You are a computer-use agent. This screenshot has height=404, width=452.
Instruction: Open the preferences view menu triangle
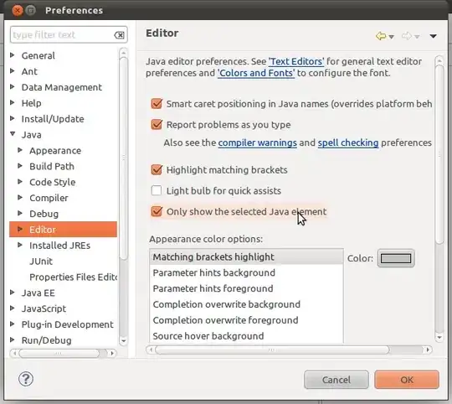[x=433, y=36]
